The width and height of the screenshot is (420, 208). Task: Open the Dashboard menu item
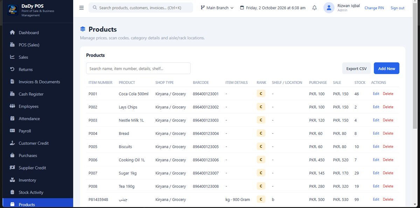[x=38, y=33]
